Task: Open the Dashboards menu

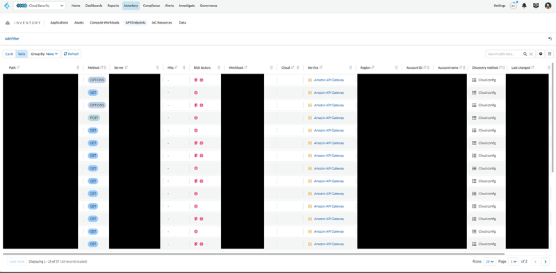Action: 94,6
